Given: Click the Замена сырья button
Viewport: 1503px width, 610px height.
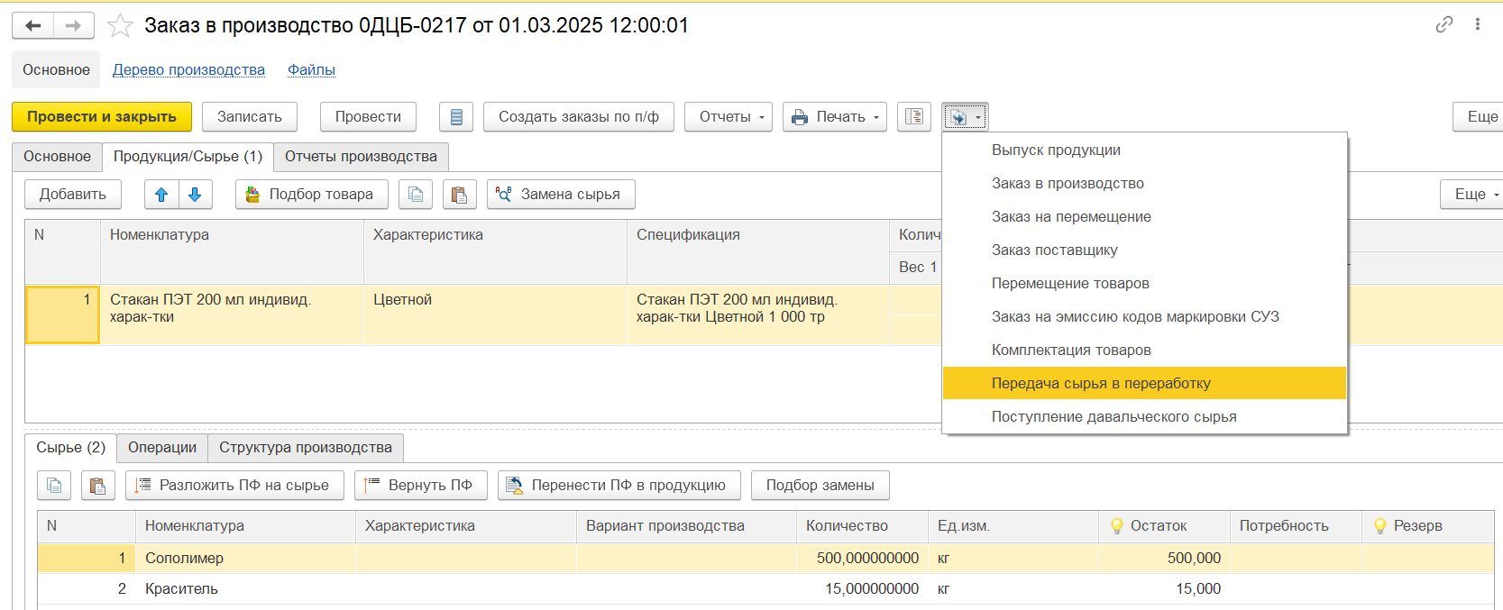Looking at the screenshot, I should pos(561,195).
